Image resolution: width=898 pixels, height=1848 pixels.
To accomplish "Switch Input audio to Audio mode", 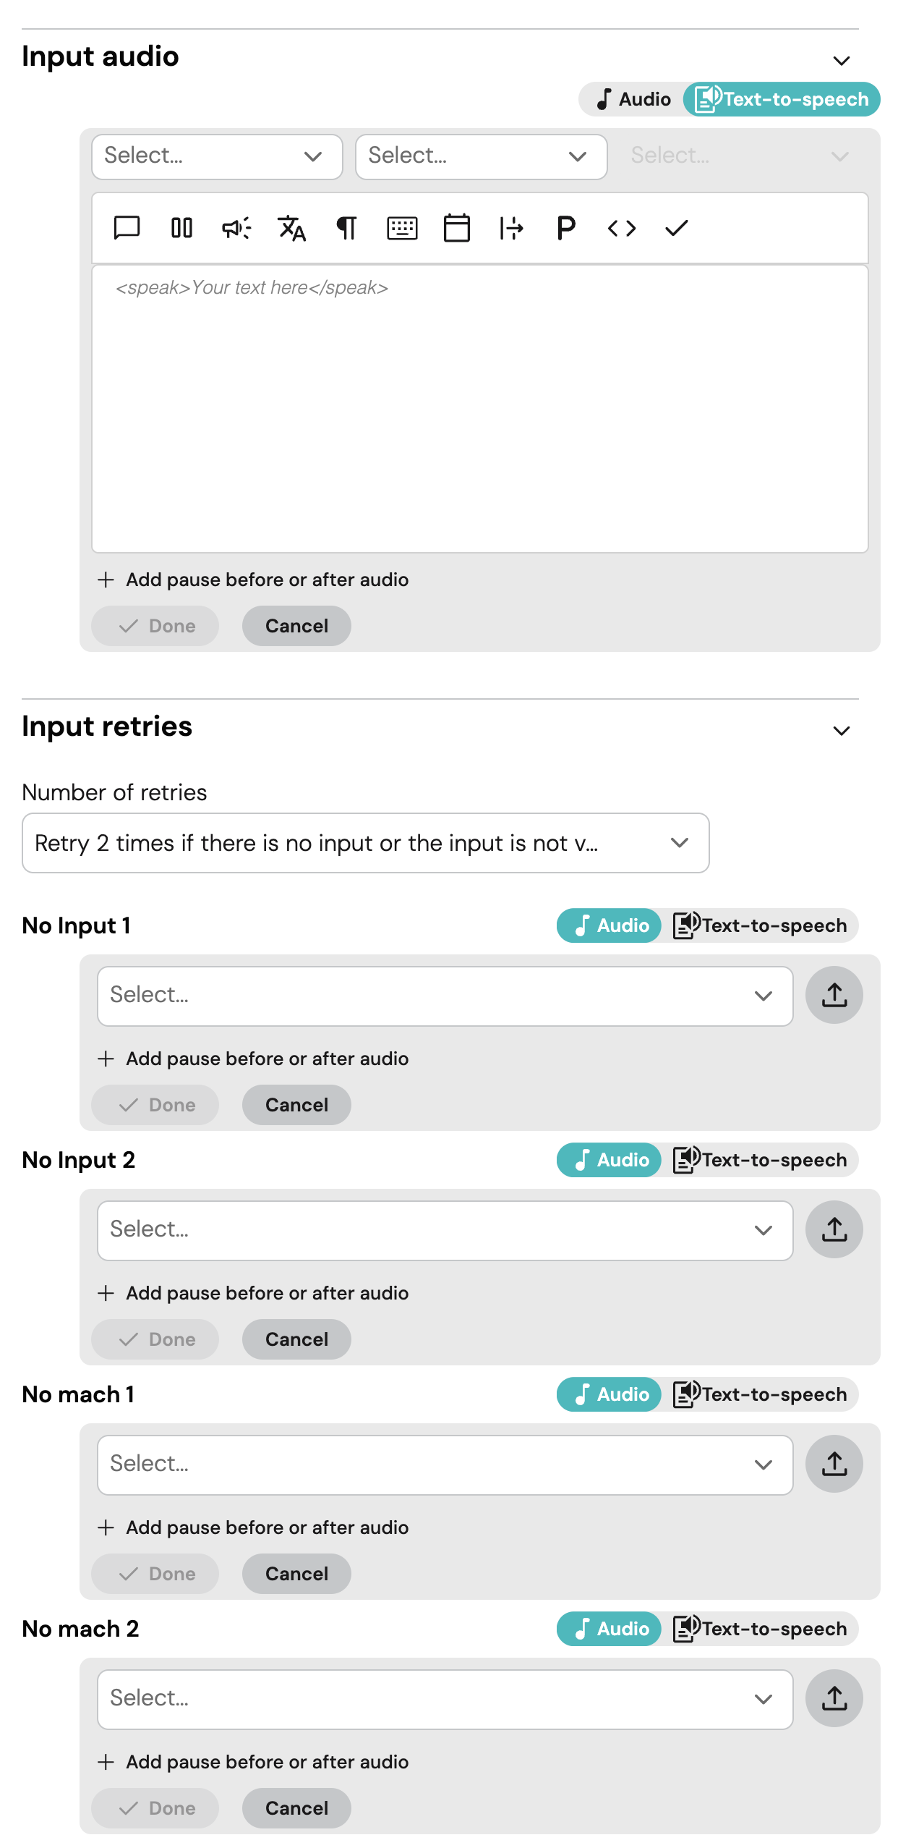I will (633, 99).
